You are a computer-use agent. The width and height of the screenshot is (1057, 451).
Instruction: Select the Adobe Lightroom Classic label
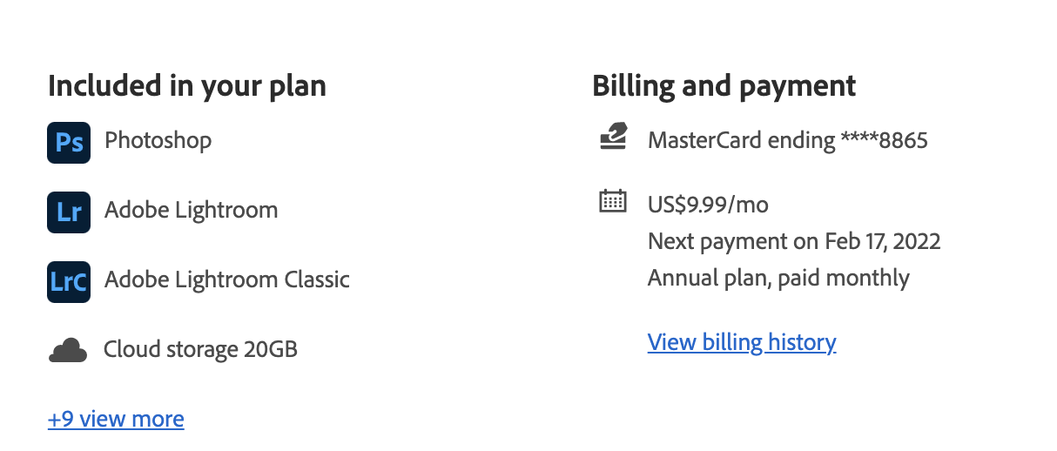pyautogui.click(x=226, y=279)
